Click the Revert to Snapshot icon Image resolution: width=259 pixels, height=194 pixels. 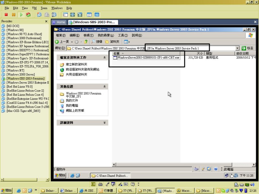[x=47, y=15]
